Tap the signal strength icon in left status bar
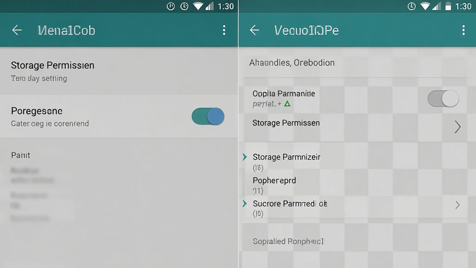The width and height of the screenshot is (476, 268). coord(210,6)
